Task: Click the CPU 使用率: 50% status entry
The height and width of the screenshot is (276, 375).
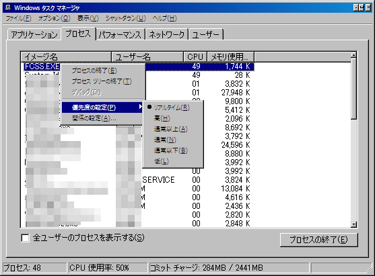Action: (x=108, y=268)
